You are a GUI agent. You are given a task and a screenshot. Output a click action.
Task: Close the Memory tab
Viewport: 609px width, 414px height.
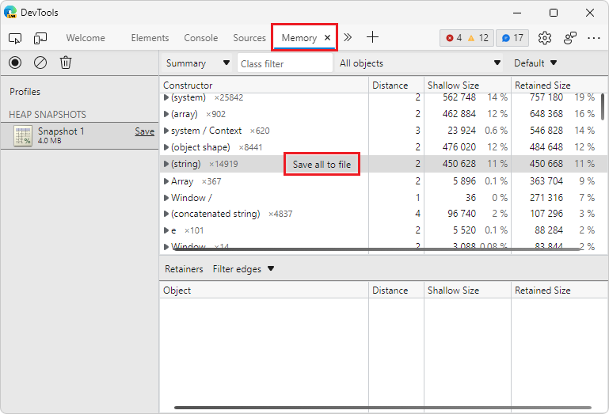[327, 38]
